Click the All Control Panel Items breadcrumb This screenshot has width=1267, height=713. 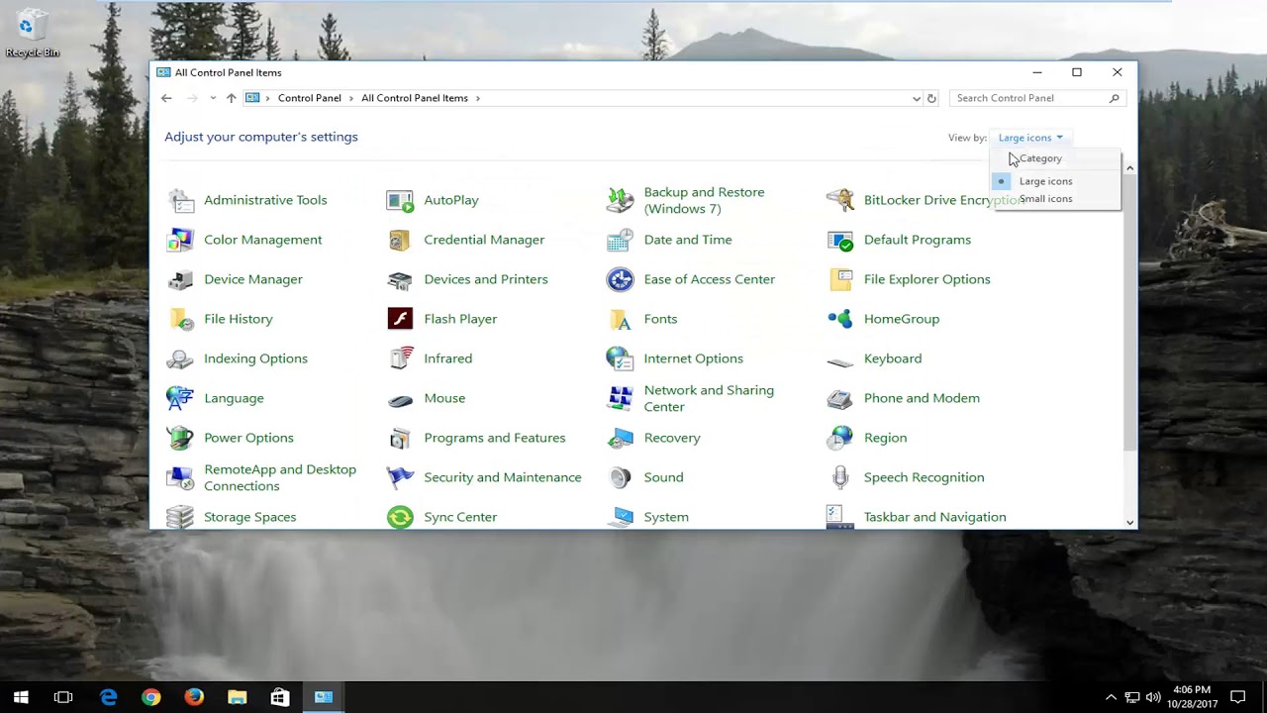point(415,98)
